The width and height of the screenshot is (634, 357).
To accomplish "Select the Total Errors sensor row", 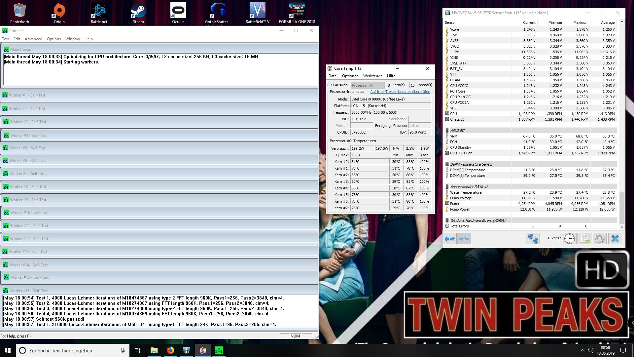I will tap(530, 226).
